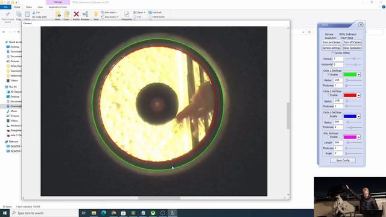This screenshot has height=217, width=386.
Task: Toggle Circle 1 Enable checkbox
Action: point(328,74)
